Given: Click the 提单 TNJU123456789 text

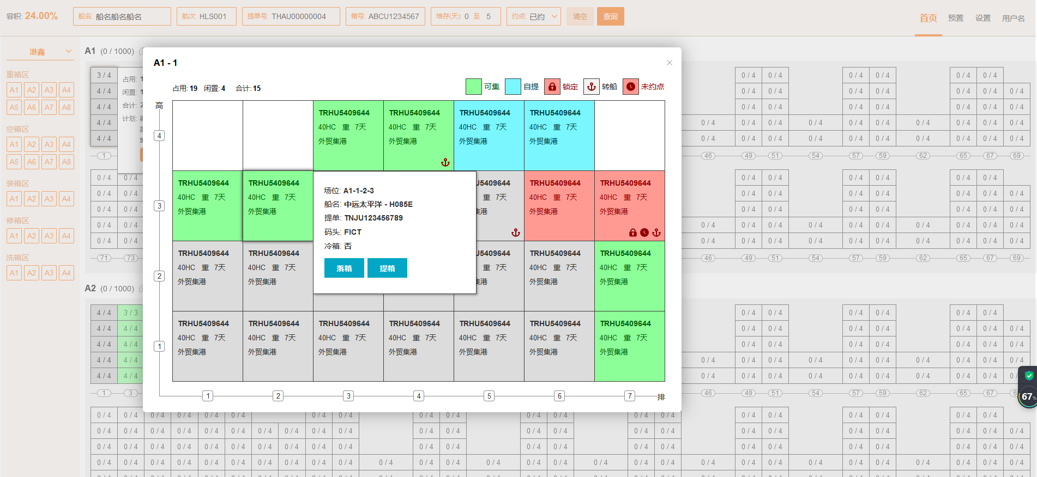Looking at the screenshot, I should tap(363, 218).
